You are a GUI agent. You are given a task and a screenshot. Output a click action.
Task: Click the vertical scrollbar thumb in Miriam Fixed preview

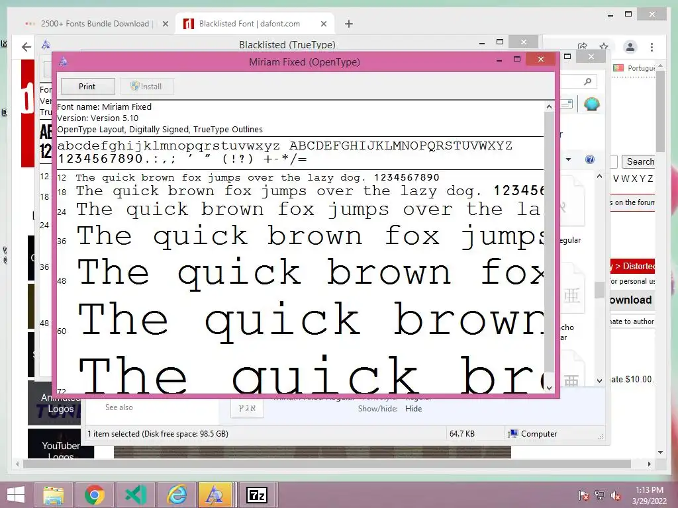click(549, 242)
